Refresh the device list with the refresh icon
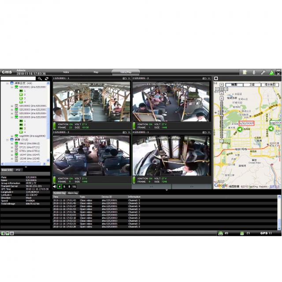 [46, 78]
